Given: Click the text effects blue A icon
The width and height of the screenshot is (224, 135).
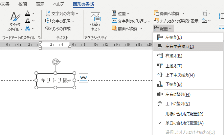Looking at the screenshot, I should pyautogui.click(x=28, y=28).
